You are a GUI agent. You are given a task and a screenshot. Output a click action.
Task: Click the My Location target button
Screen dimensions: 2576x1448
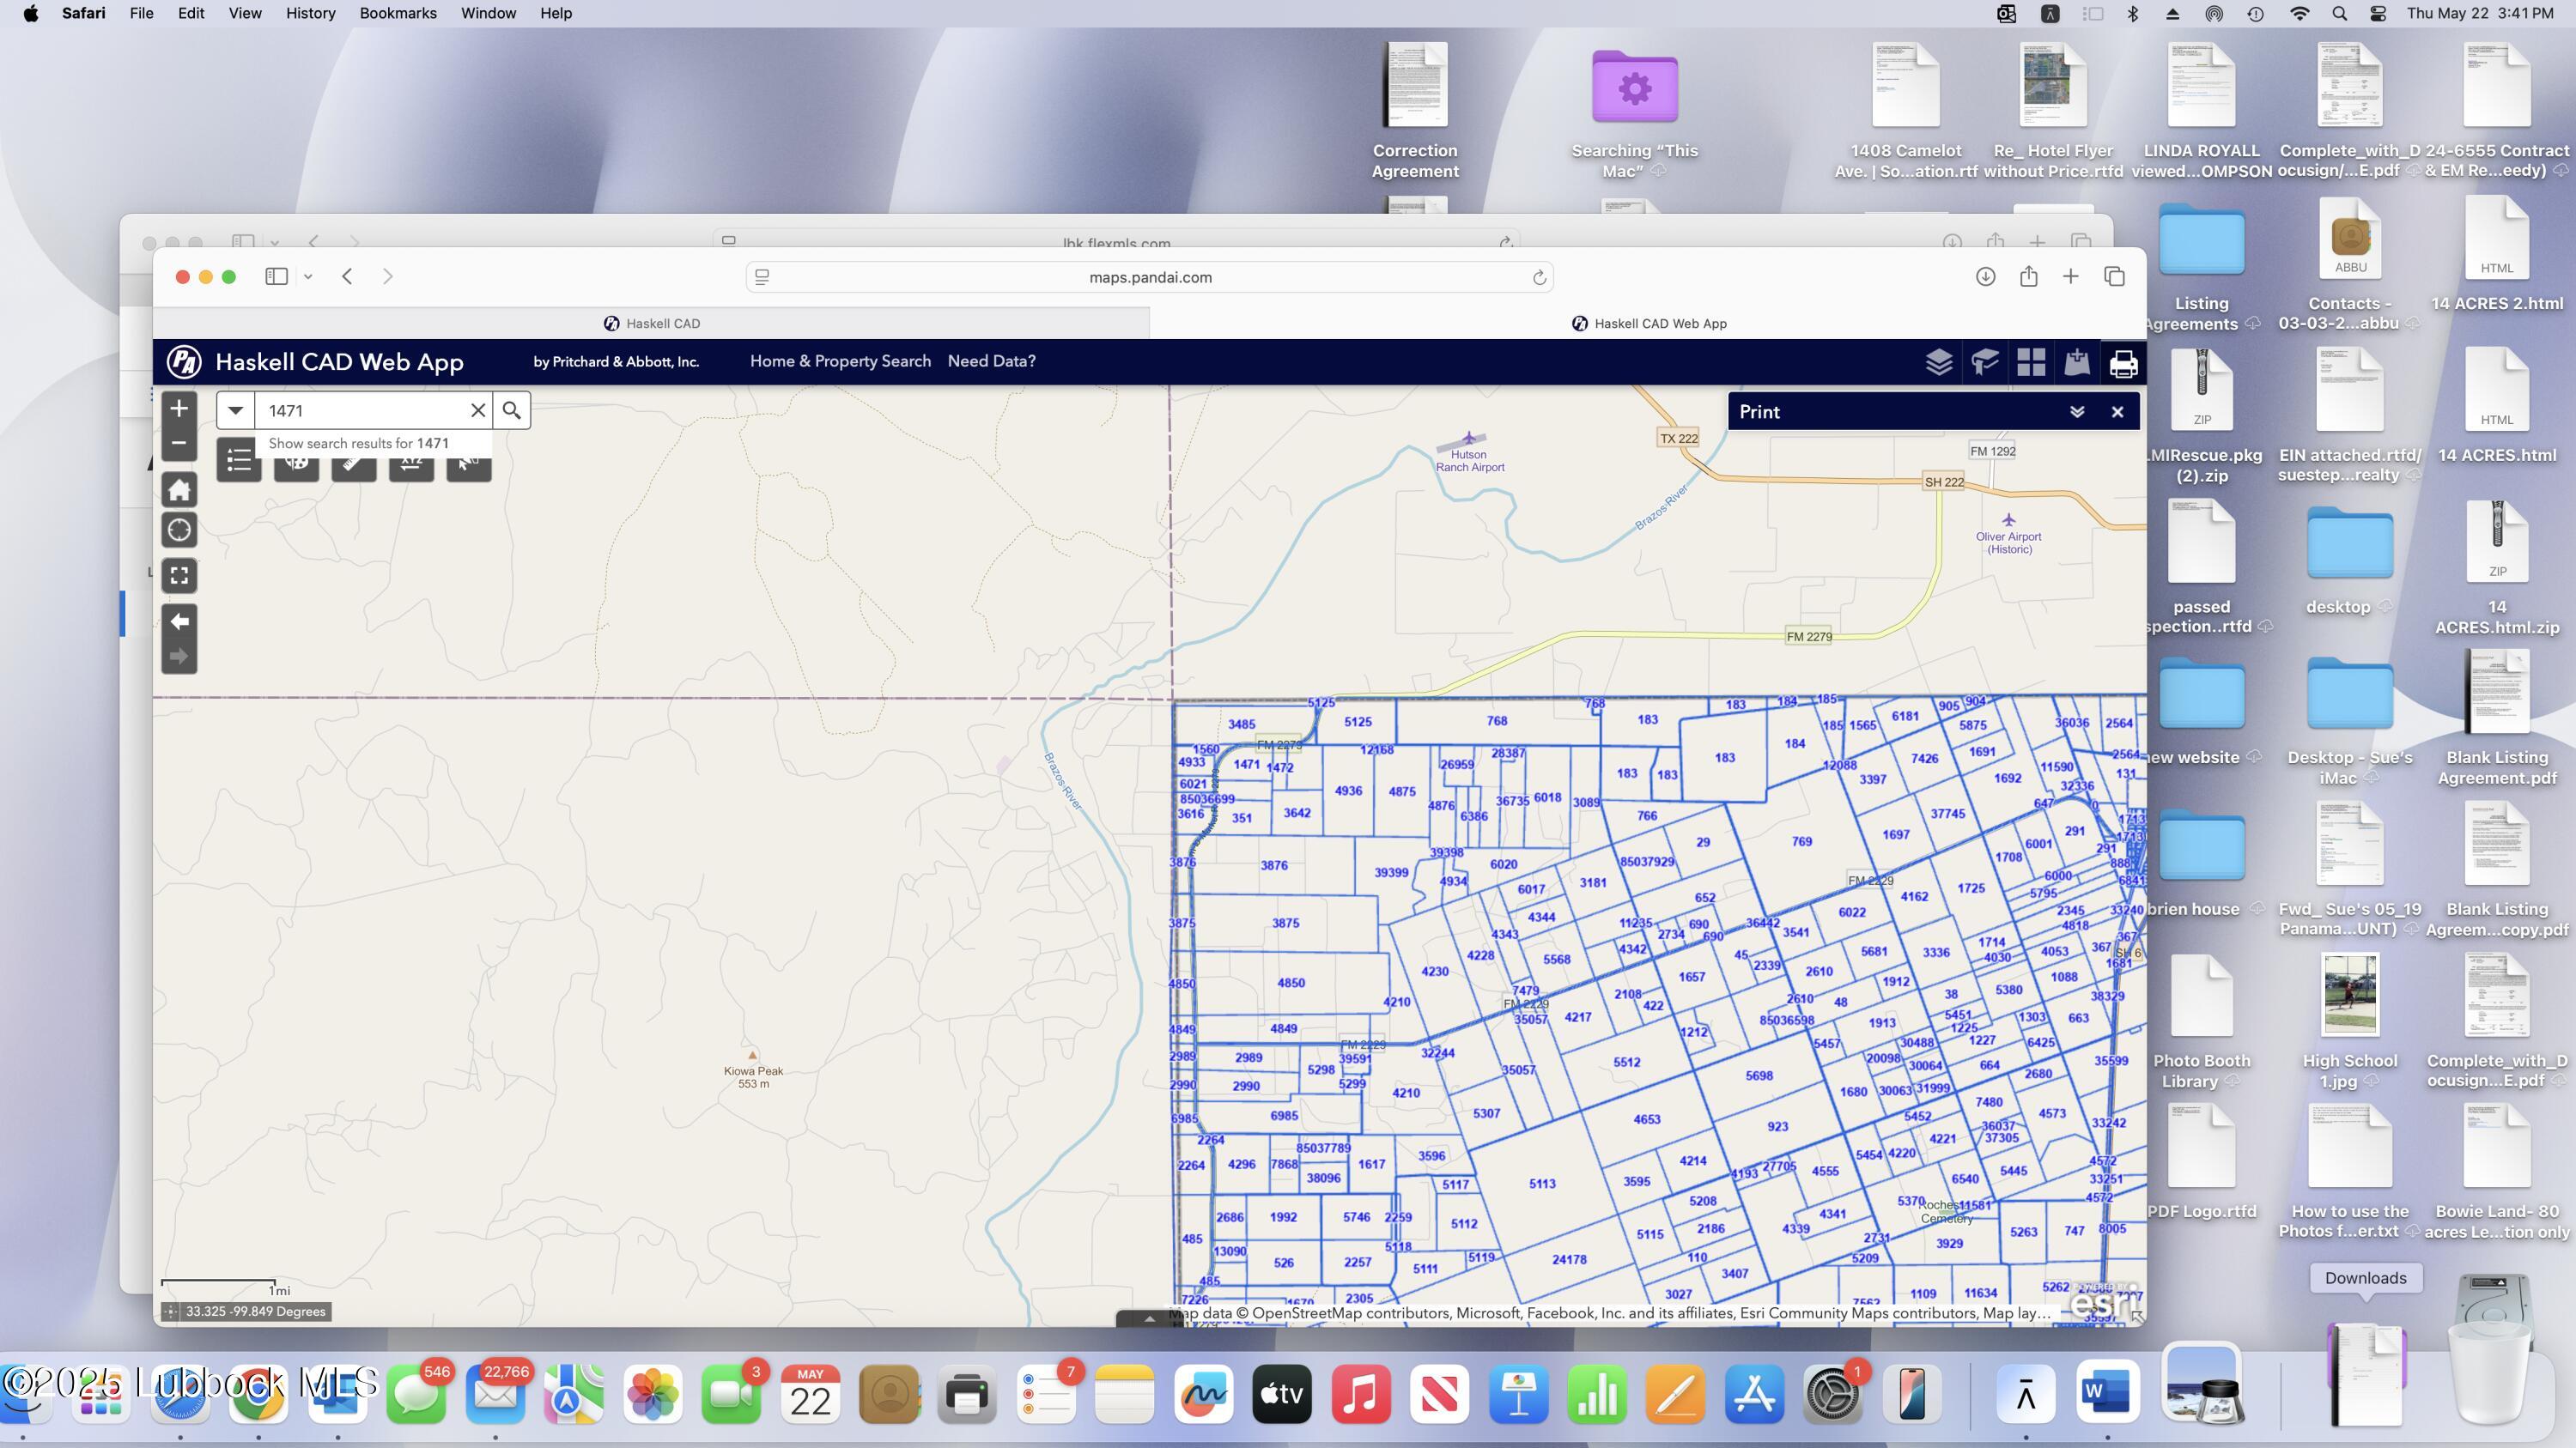click(179, 530)
